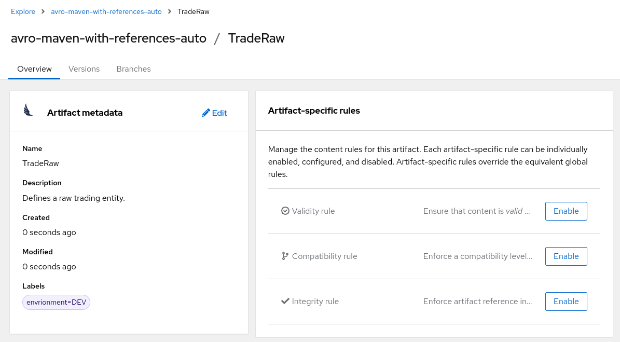Open the Branches tab
Image resolution: width=620 pixels, height=342 pixels.
coord(133,69)
